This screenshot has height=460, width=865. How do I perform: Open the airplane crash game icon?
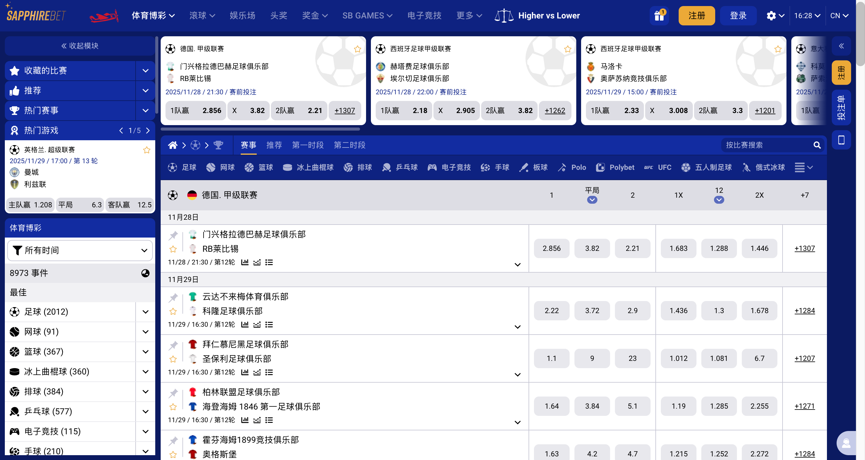(104, 16)
